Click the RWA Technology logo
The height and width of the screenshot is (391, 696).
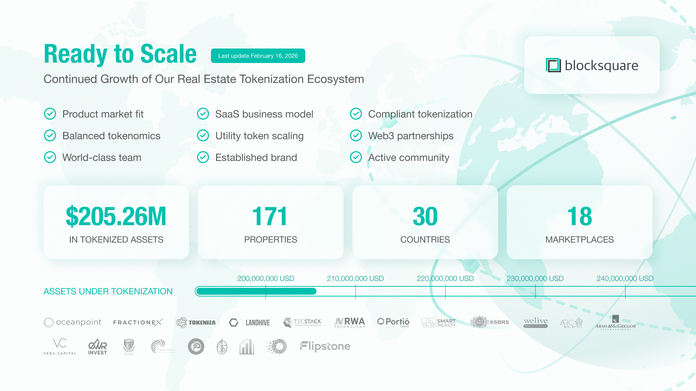(x=349, y=322)
